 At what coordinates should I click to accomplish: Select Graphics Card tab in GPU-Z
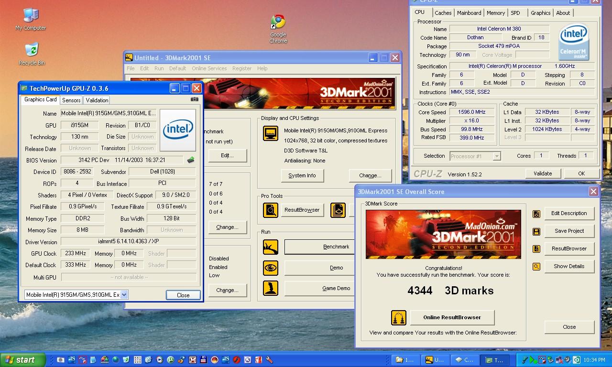coord(40,99)
